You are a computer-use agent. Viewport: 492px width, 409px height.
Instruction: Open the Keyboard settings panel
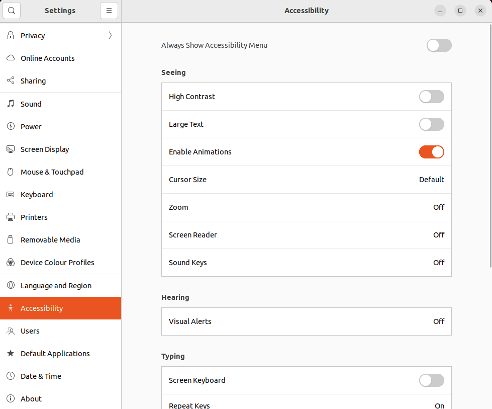click(61, 195)
